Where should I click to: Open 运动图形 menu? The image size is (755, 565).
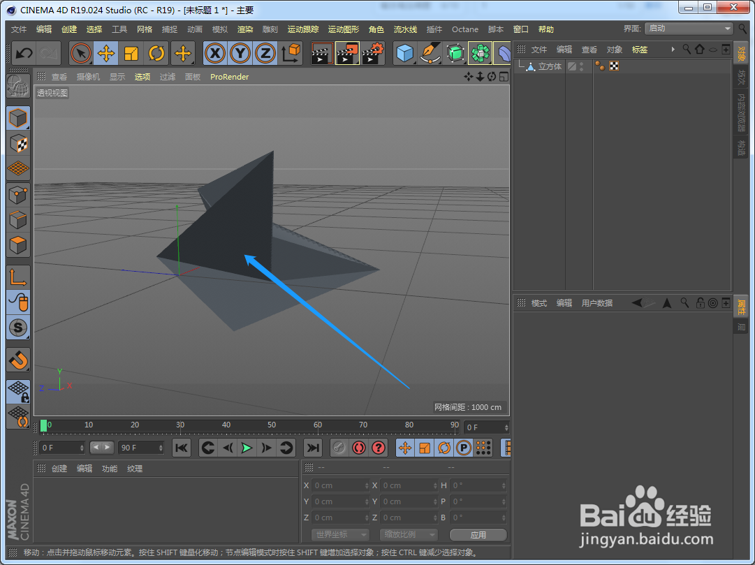click(x=344, y=29)
